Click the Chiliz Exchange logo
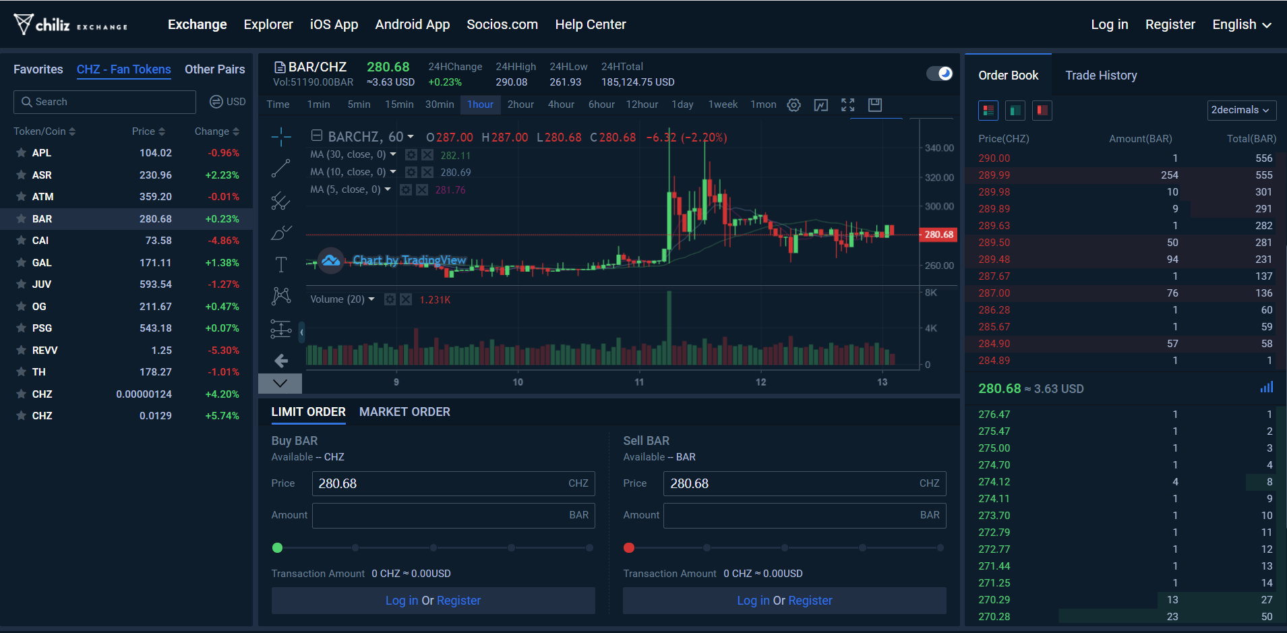Screen dimensions: 1287x633 [70, 25]
